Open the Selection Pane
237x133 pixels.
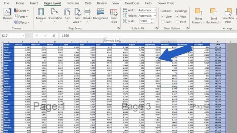(x=228, y=16)
